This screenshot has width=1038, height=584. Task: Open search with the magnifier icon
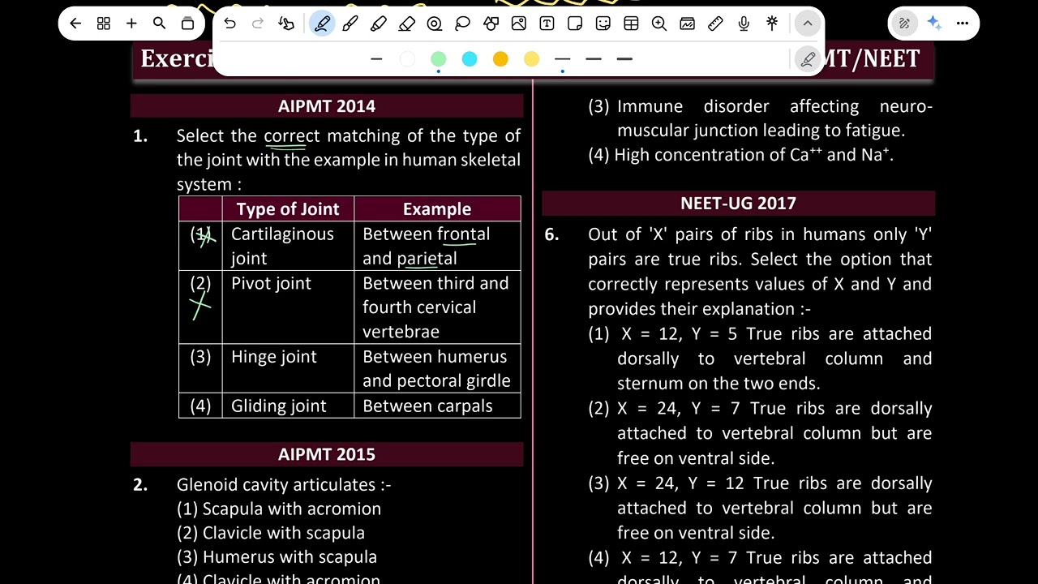pyautogui.click(x=160, y=24)
